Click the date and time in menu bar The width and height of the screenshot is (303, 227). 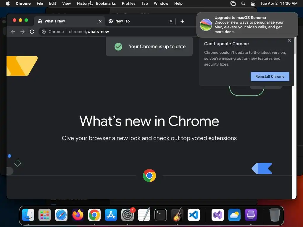point(279,3)
